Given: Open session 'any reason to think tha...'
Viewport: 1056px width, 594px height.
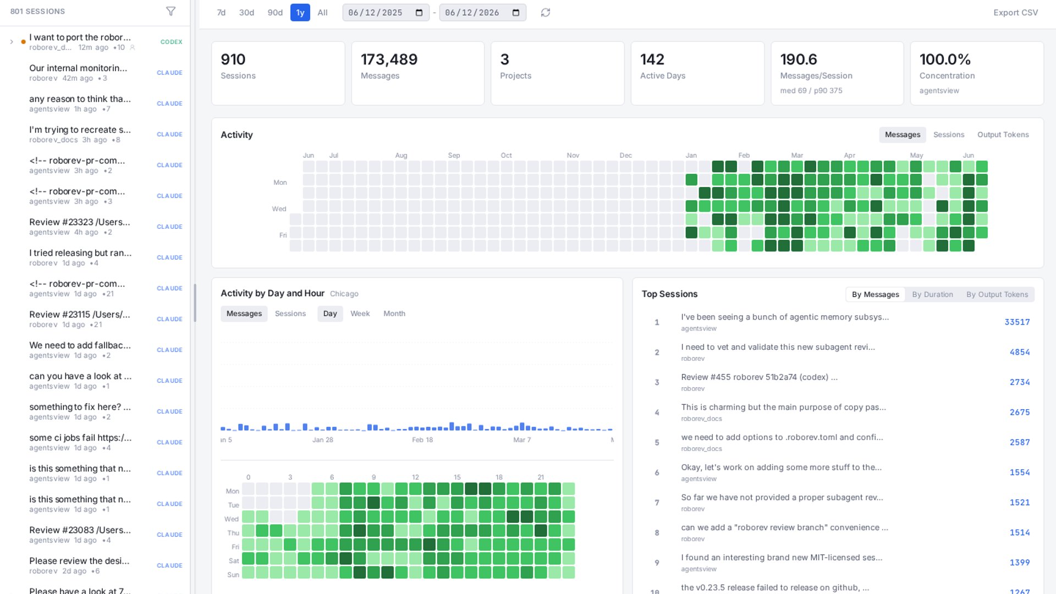Looking at the screenshot, I should (95, 103).
